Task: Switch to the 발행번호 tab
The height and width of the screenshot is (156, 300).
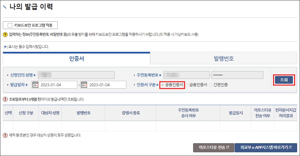Action: click(224, 58)
